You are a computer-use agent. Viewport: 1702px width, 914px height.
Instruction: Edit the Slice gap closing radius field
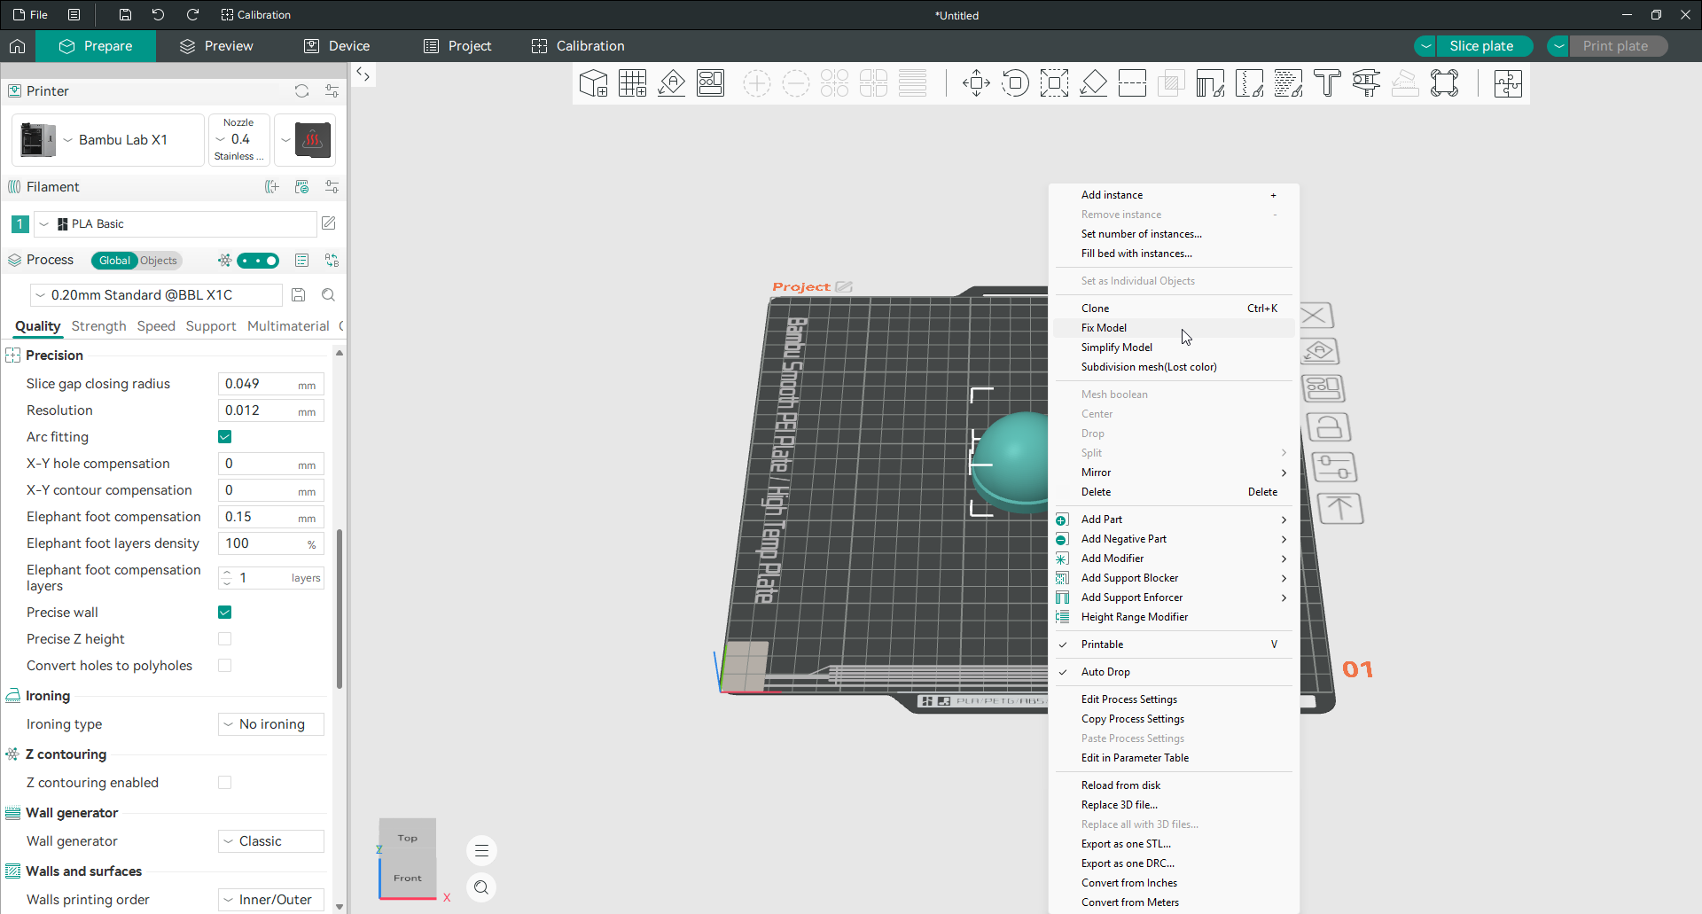[270, 384]
